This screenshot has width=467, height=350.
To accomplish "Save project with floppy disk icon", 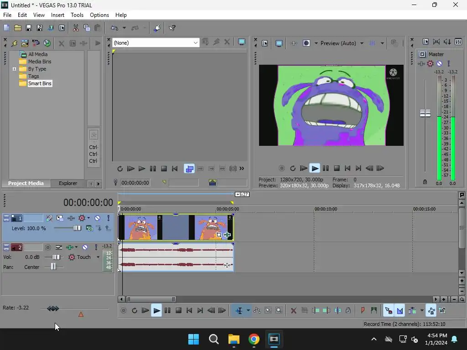I will (29, 28).
